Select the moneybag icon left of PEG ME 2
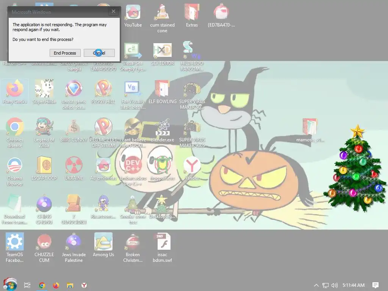Image resolution: width=388 pixels, height=291 pixels. pos(74,130)
